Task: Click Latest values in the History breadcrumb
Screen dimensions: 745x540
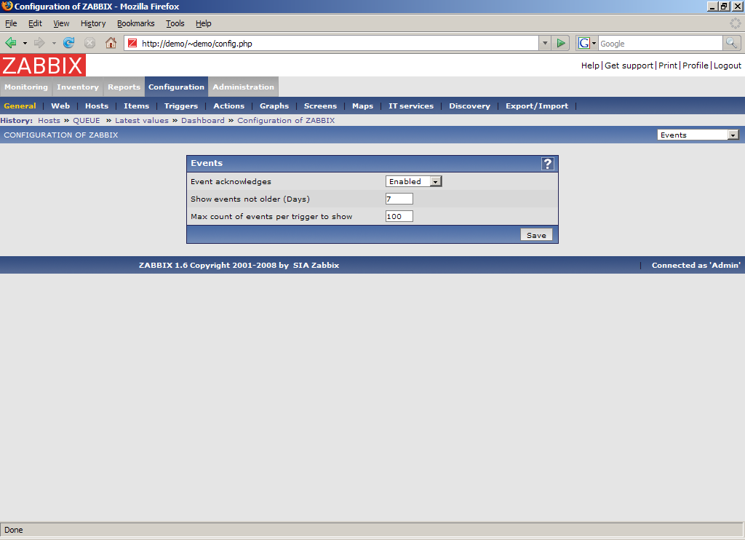Action: click(x=142, y=120)
